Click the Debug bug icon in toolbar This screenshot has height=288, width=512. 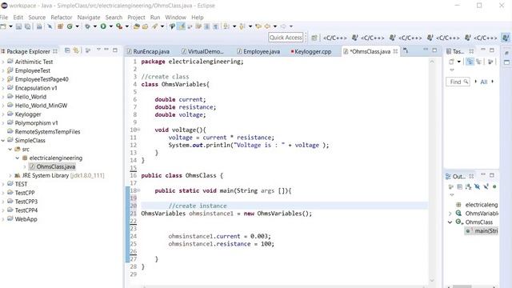click(x=87, y=26)
